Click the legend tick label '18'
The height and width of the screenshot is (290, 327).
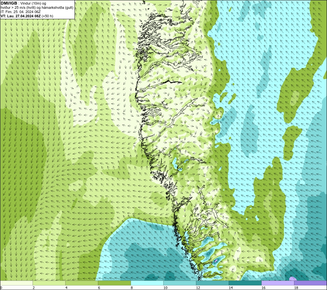(x=296, y=288)
